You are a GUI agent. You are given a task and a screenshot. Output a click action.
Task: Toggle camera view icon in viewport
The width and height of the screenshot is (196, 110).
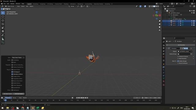[x=160, y=27]
